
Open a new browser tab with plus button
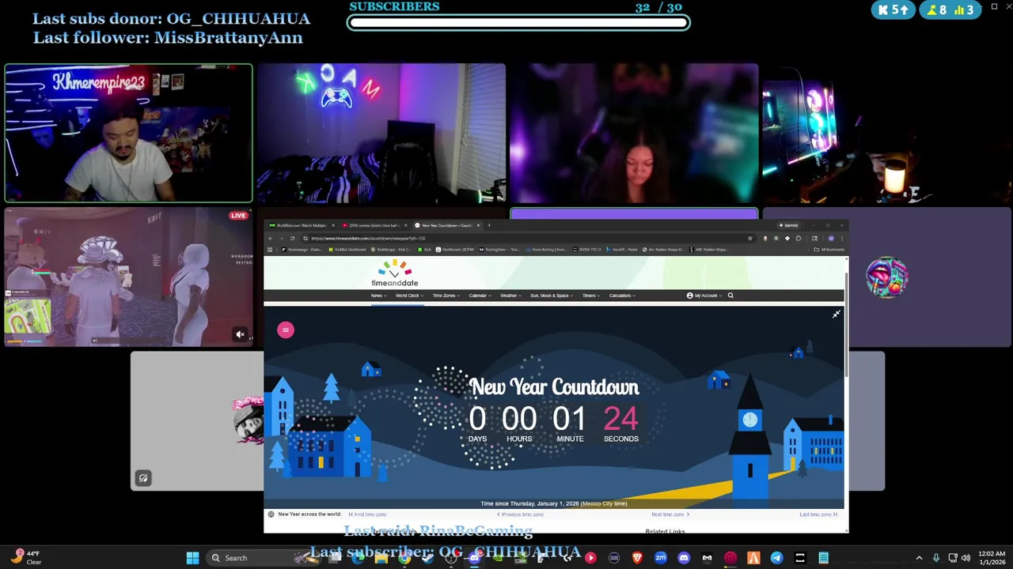489,225
